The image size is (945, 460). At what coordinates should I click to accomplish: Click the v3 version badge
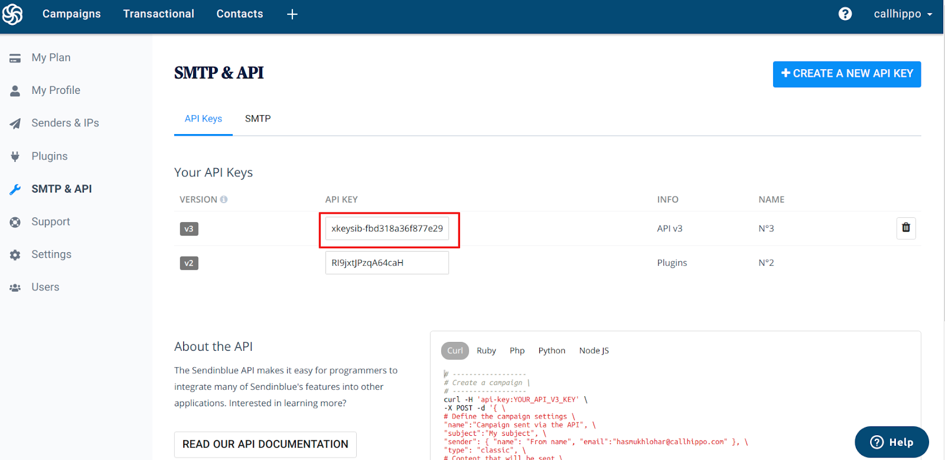189,229
